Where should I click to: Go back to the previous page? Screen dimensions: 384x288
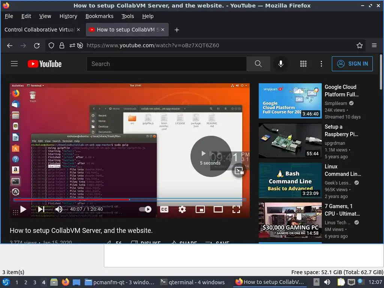9,45
